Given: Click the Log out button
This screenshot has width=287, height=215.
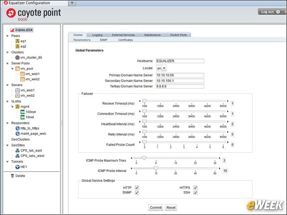Looking at the screenshot, I should coord(270,12).
